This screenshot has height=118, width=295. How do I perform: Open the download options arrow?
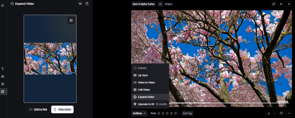click(x=274, y=113)
